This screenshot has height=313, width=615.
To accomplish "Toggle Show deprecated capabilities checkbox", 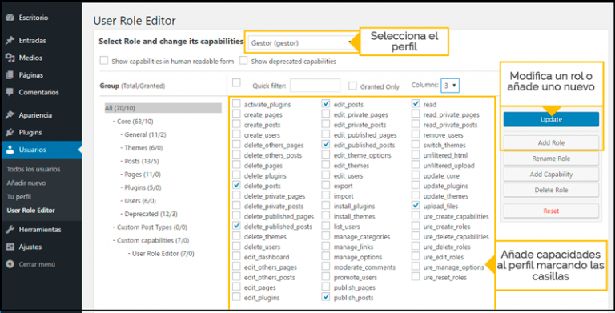I will [x=243, y=60].
